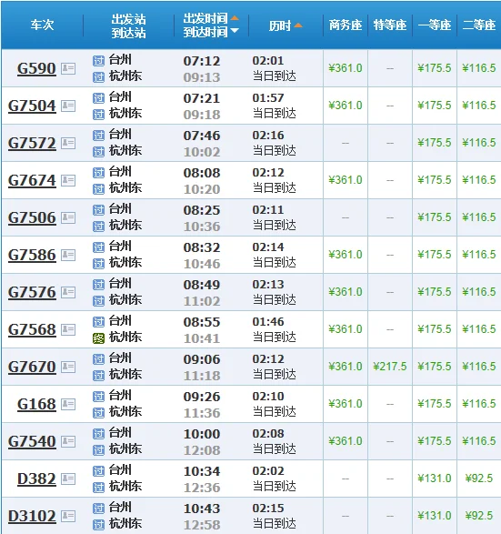The image size is (501, 534).
Task: Click pass-through icon beside 杭州东 in G590 row
Action: [99, 77]
